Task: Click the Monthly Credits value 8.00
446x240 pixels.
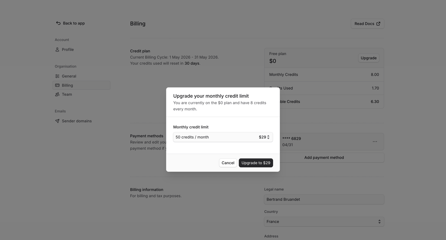Action: coord(375,75)
